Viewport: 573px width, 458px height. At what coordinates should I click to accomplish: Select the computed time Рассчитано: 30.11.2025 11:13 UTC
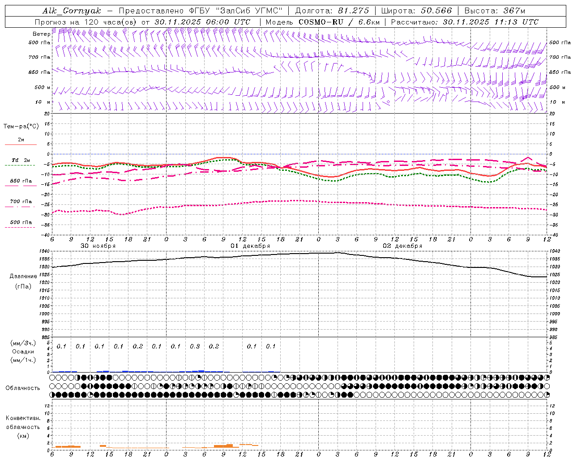click(465, 22)
